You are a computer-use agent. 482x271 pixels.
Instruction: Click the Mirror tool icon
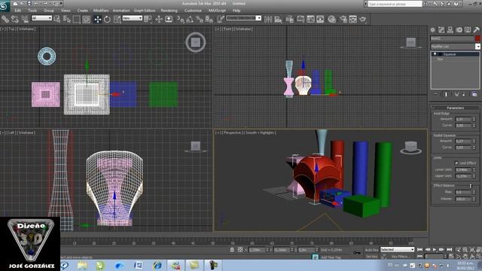[x=268, y=20]
